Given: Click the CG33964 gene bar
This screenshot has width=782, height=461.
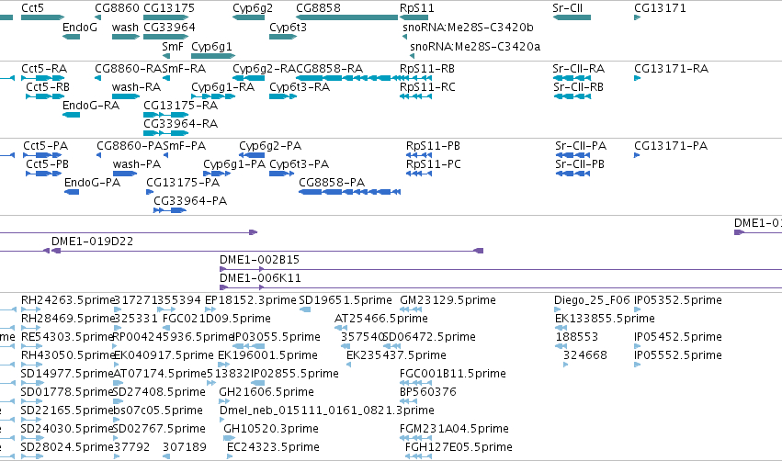Looking at the screenshot, I should pos(165,37).
